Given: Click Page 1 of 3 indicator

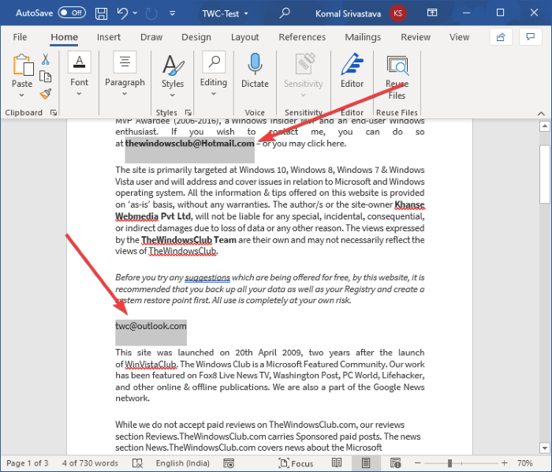Looking at the screenshot, I should [x=28, y=463].
